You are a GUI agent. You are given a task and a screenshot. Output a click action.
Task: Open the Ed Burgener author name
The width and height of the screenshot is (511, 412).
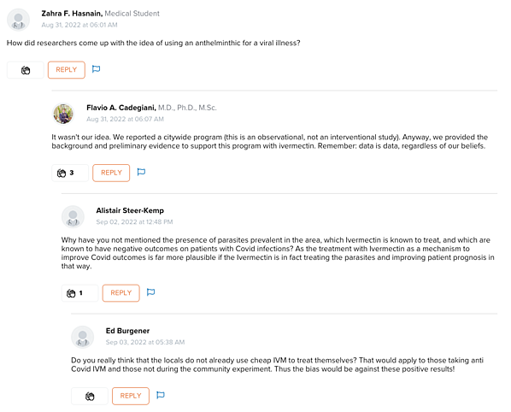click(128, 331)
